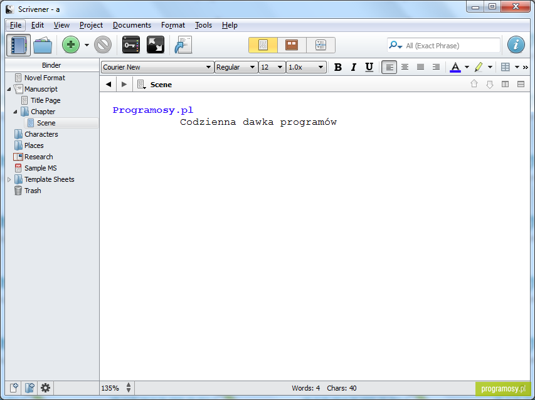535x400 pixels.
Task: Toggle Italic formatting
Action: click(354, 67)
